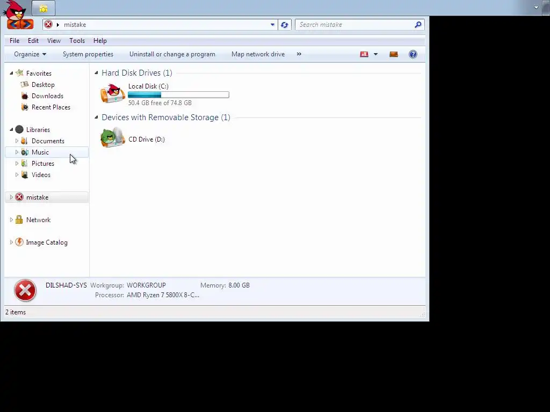This screenshot has height=412, width=550.
Task: Click the Favorites star icon
Action: 20,73
